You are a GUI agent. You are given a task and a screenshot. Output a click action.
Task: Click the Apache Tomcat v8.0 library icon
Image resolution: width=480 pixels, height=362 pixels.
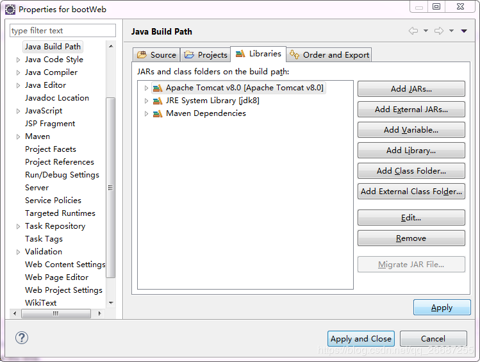point(158,88)
